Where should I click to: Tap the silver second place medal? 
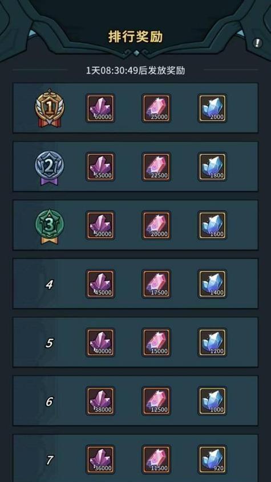(49, 167)
